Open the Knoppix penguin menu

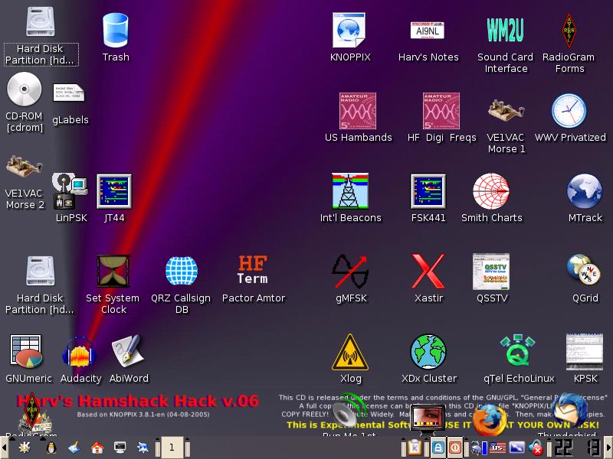[51, 448]
